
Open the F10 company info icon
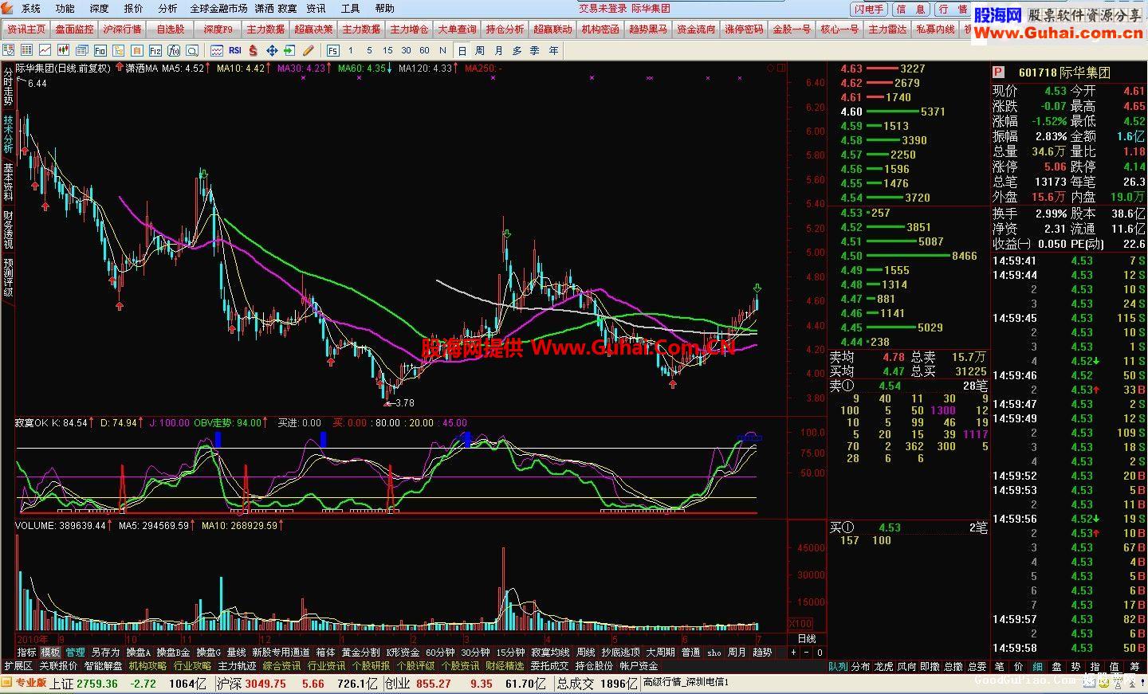[100, 50]
